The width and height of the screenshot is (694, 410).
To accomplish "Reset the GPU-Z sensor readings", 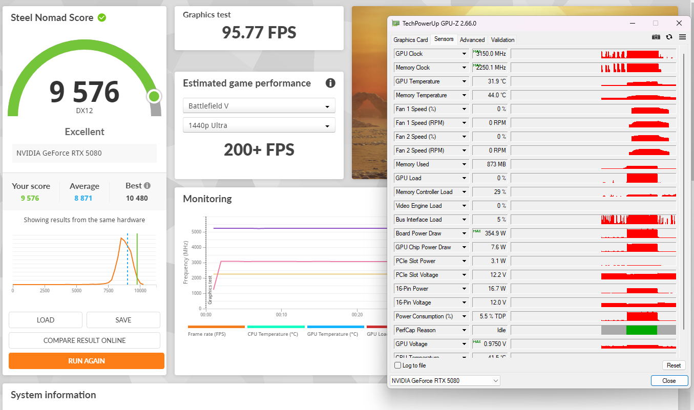I will point(674,365).
